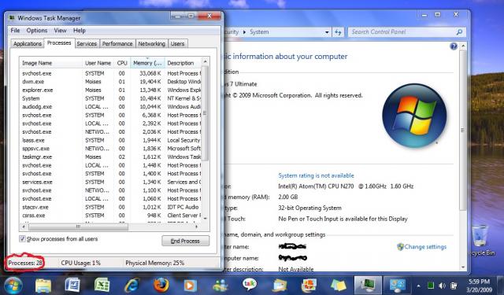Image resolution: width=504 pixels, height=295 pixels.
Task: Open the File menu in Task Manager
Action: click(x=15, y=31)
